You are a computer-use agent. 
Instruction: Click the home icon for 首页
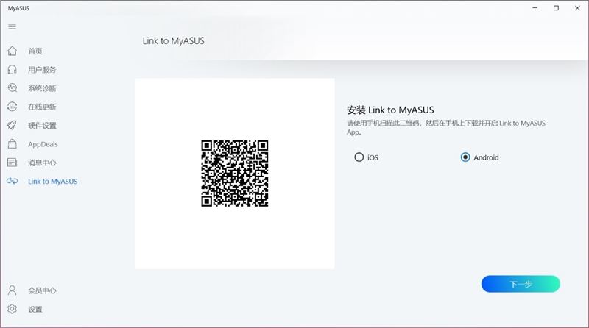(x=13, y=51)
